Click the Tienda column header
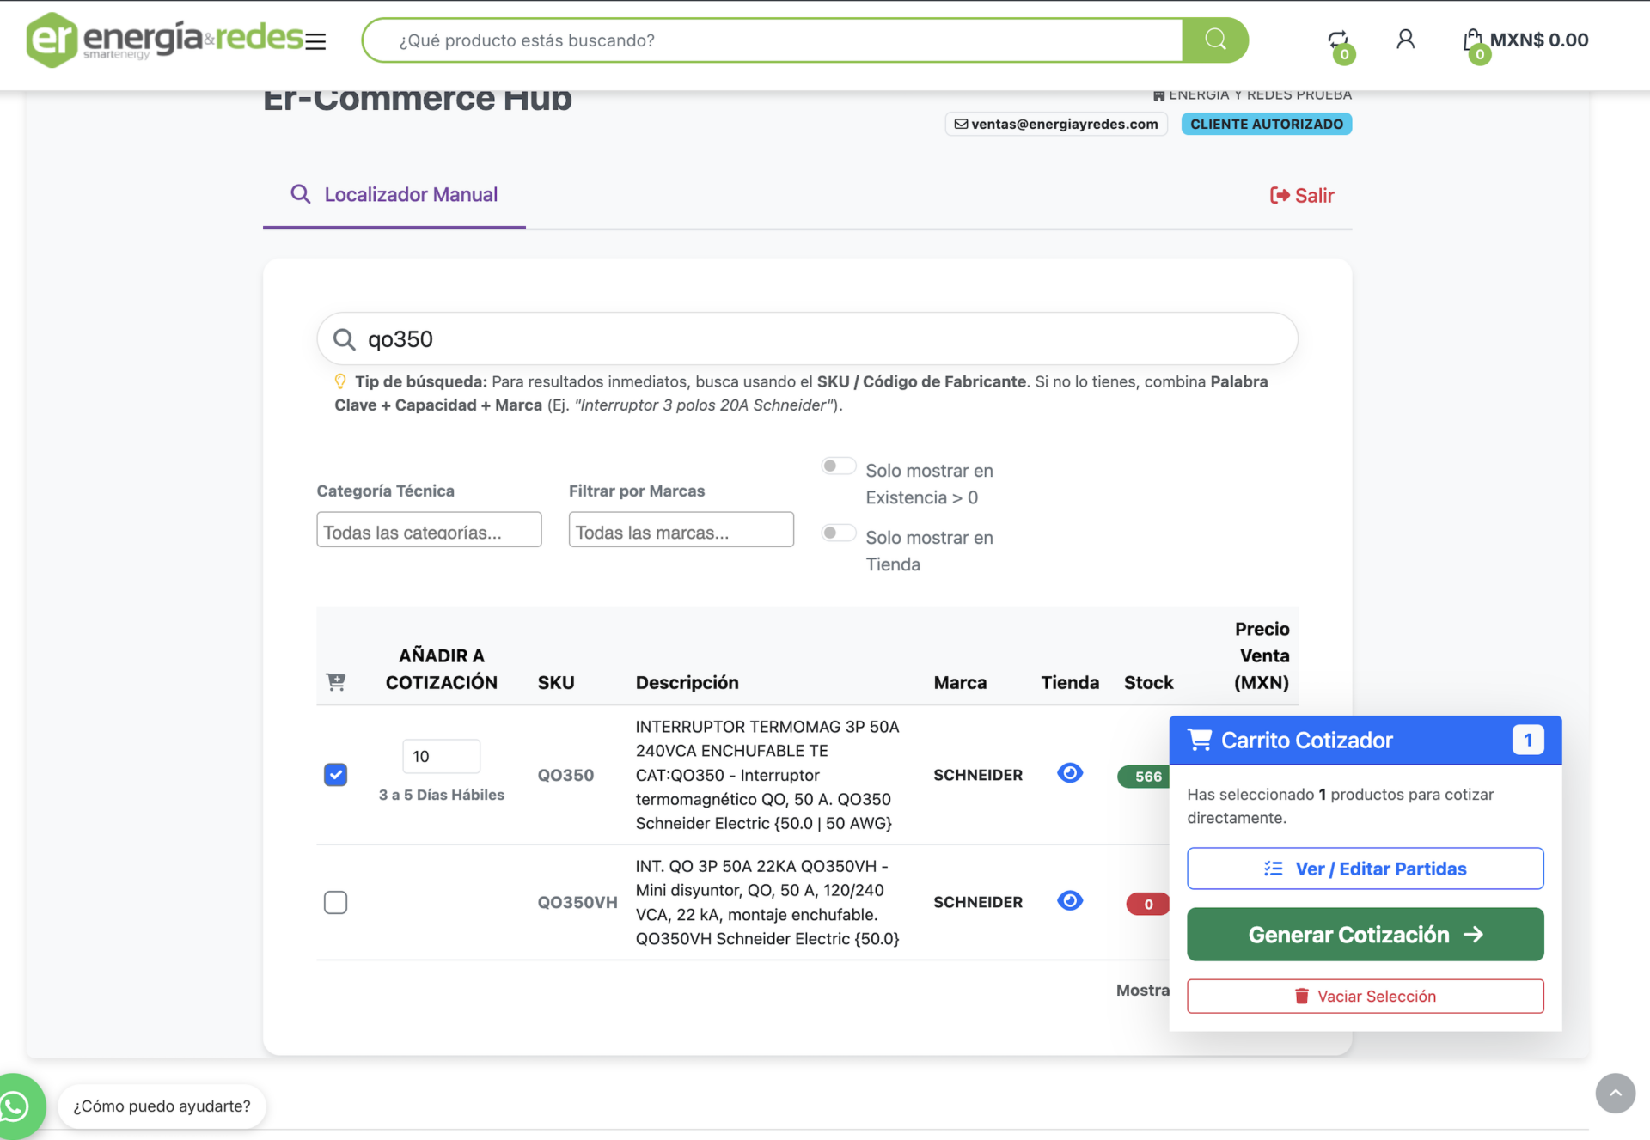Viewport: 1650px width, 1140px height. 1070,682
